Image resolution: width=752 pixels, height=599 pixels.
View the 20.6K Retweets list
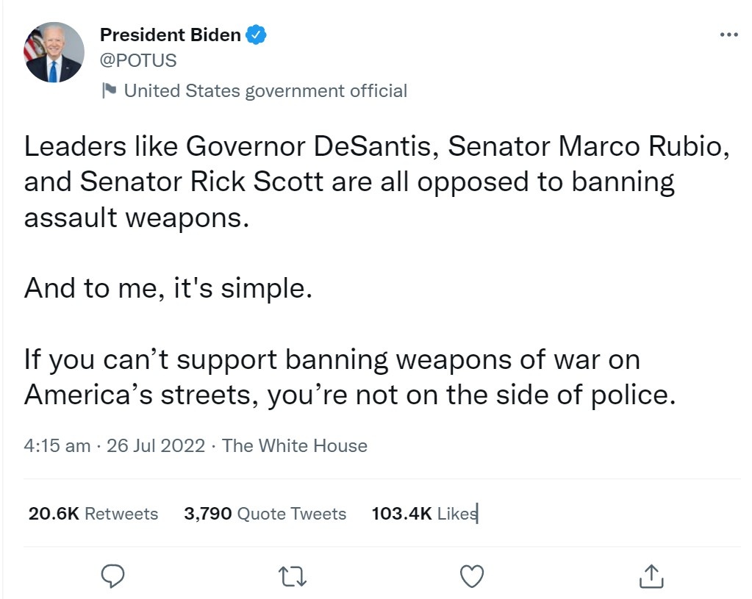pyautogui.click(x=93, y=514)
